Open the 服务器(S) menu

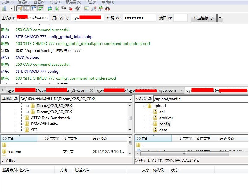click(73, 2)
